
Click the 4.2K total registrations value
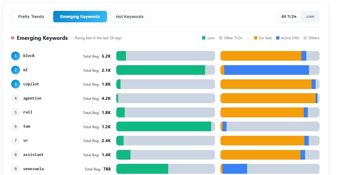tap(106, 98)
